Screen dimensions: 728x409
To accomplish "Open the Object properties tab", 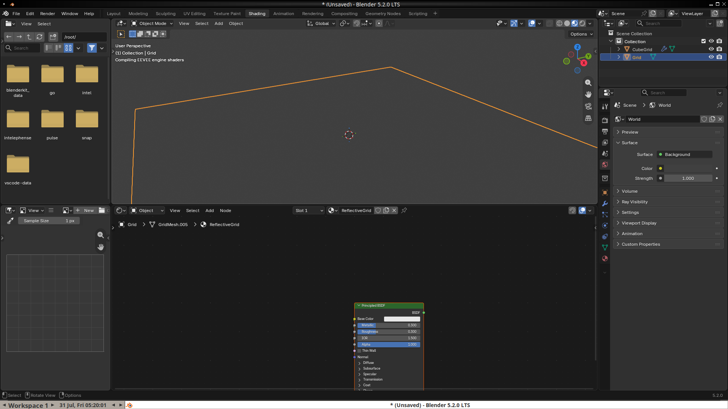I will [605, 193].
